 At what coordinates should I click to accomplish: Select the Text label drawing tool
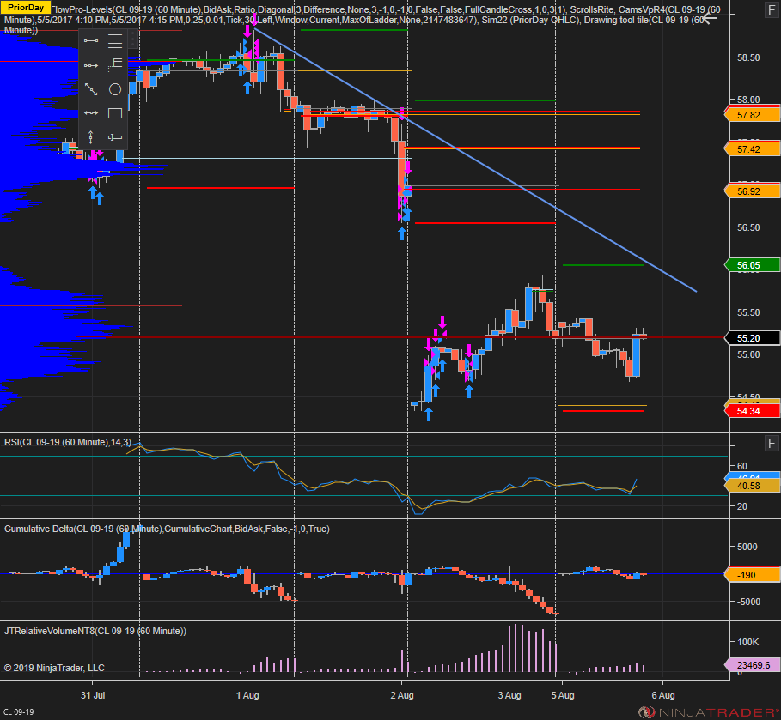point(115,136)
